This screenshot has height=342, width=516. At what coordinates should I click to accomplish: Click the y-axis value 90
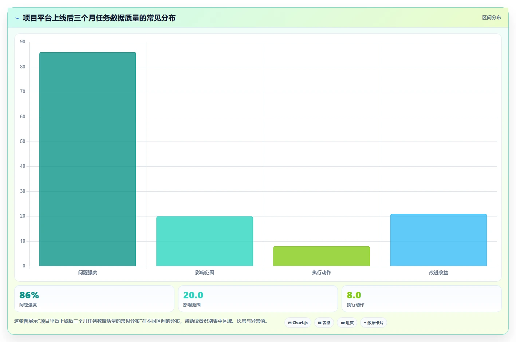point(23,42)
